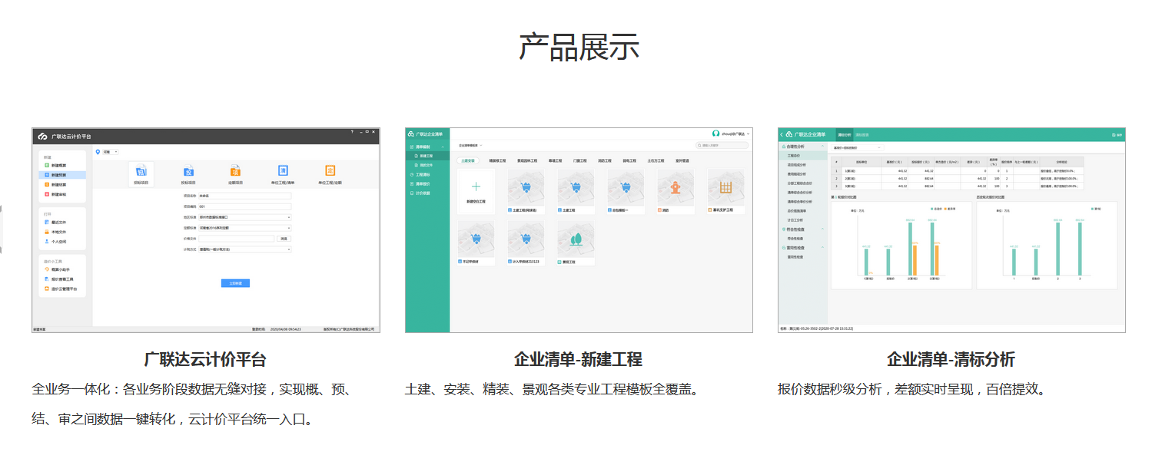Switch to the 室外管道 tab

coord(682,161)
